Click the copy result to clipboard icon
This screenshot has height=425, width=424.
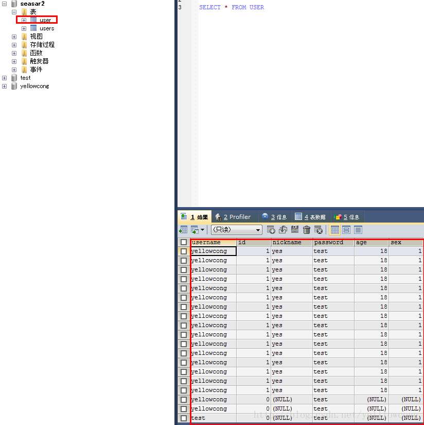tap(195, 230)
